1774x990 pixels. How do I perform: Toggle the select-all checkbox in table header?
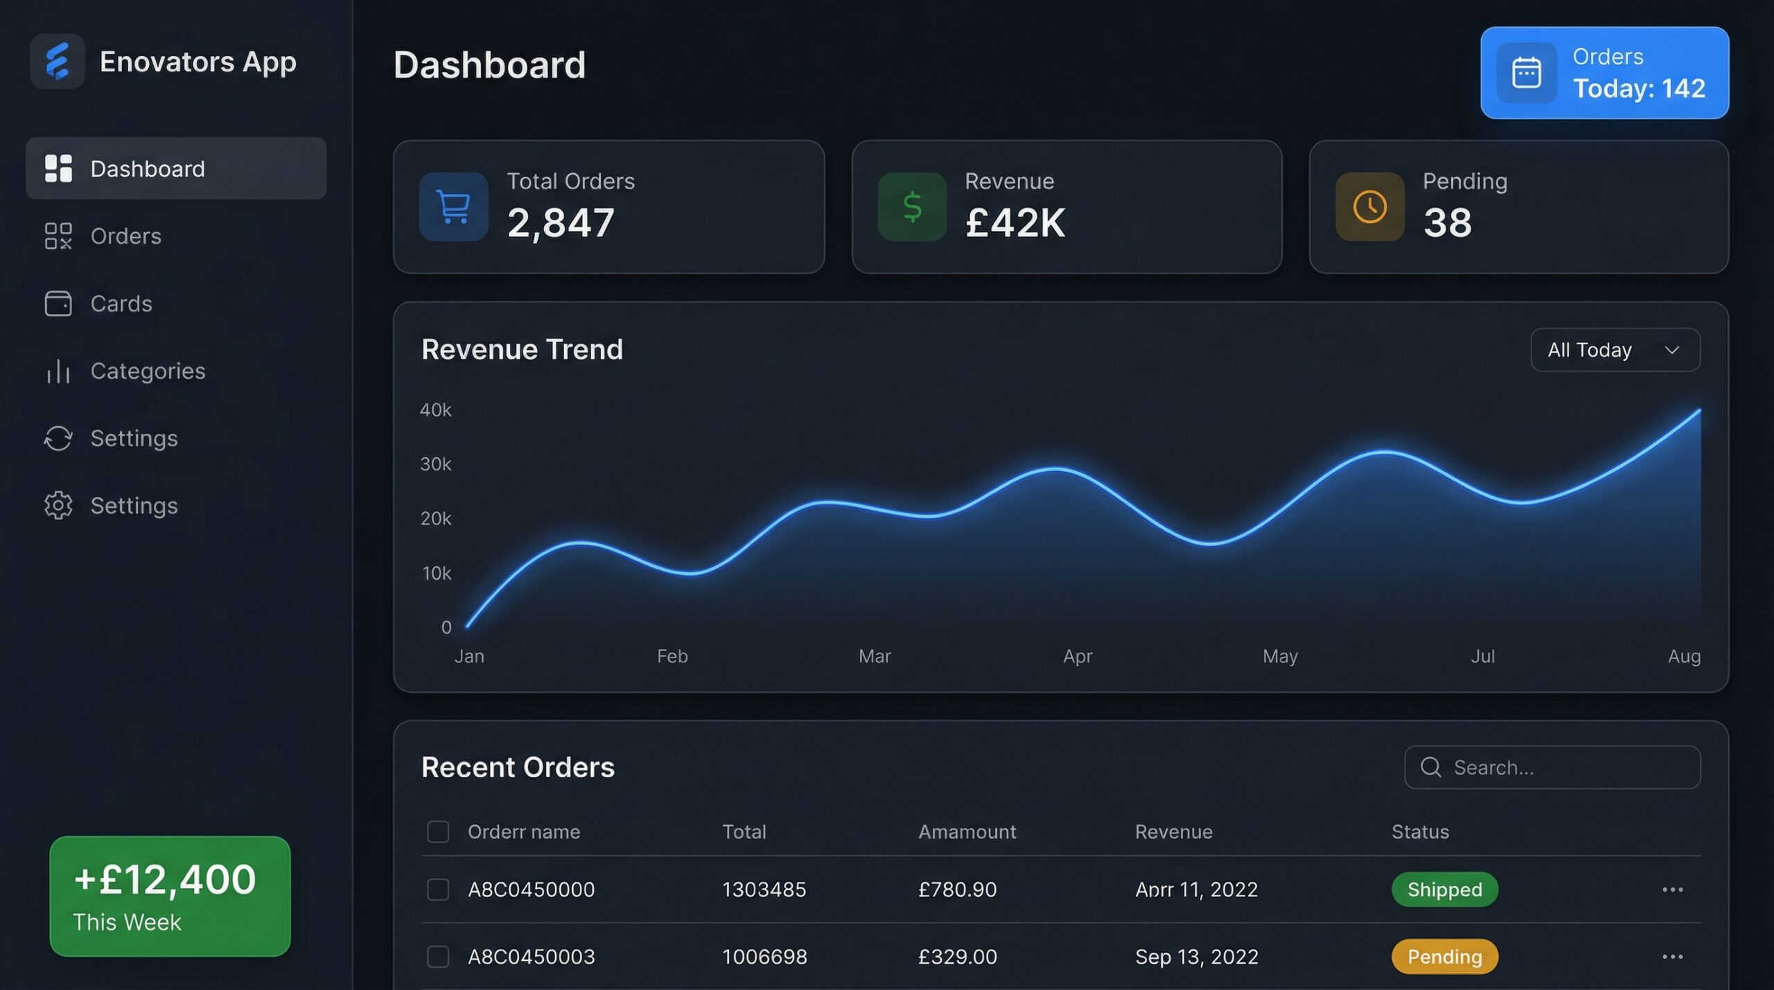438,831
